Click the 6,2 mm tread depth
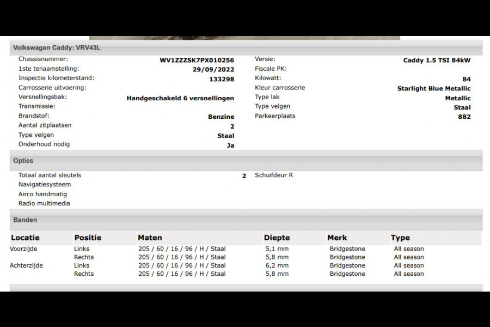The image size is (490, 327). [x=277, y=265]
